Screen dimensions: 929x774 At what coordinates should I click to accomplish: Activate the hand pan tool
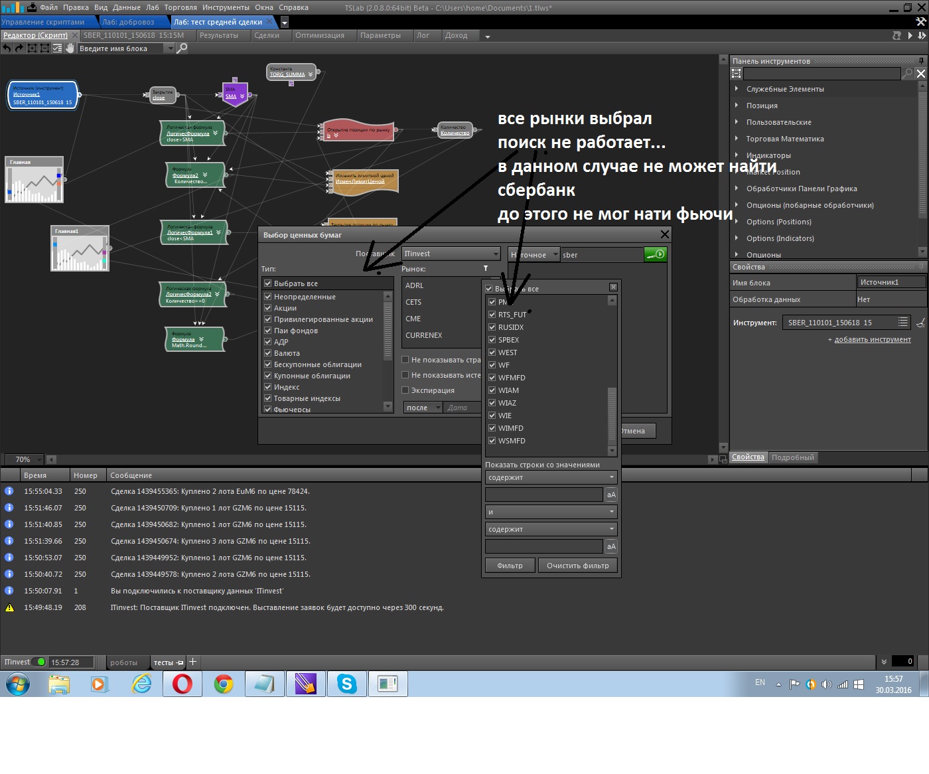click(70, 48)
